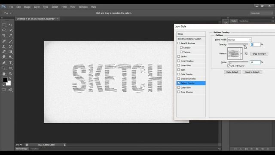Click the black foreground color swatch
This screenshot has width=275, height=155.
coord(5,79)
